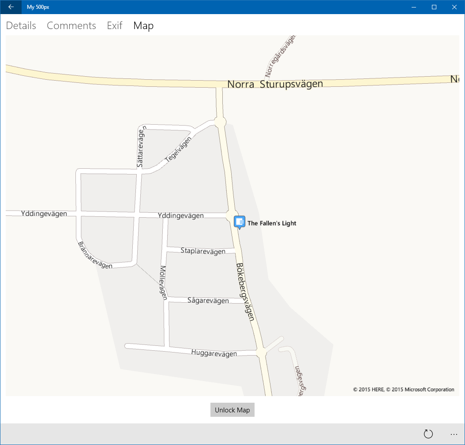Image resolution: width=465 pixels, height=445 pixels.
Task: Click the Bökebergsvägen street label
Action: pyautogui.click(x=245, y=292)
